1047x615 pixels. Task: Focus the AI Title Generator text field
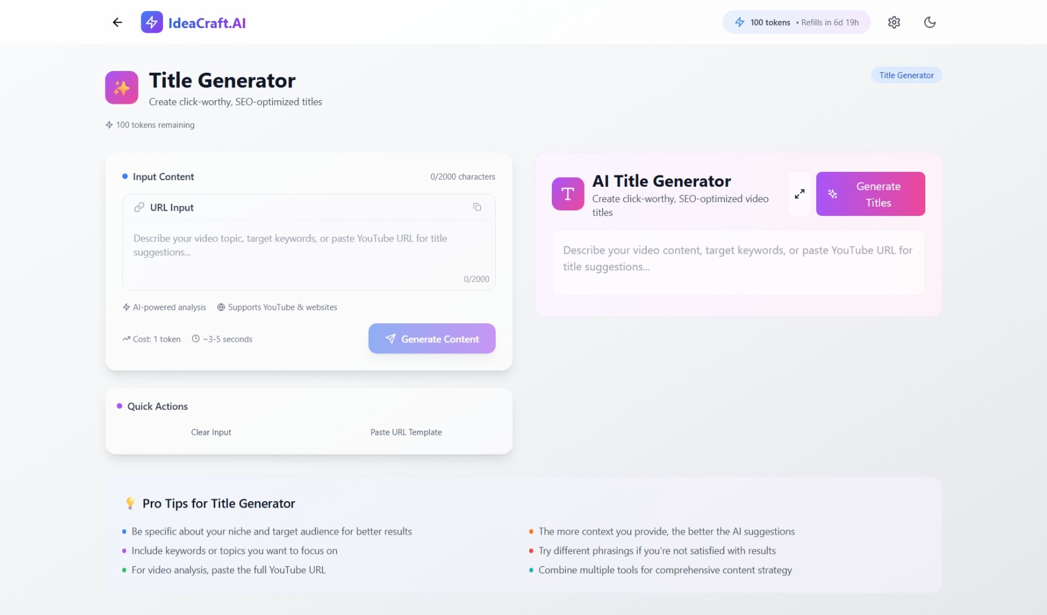(x=738, y=262)
